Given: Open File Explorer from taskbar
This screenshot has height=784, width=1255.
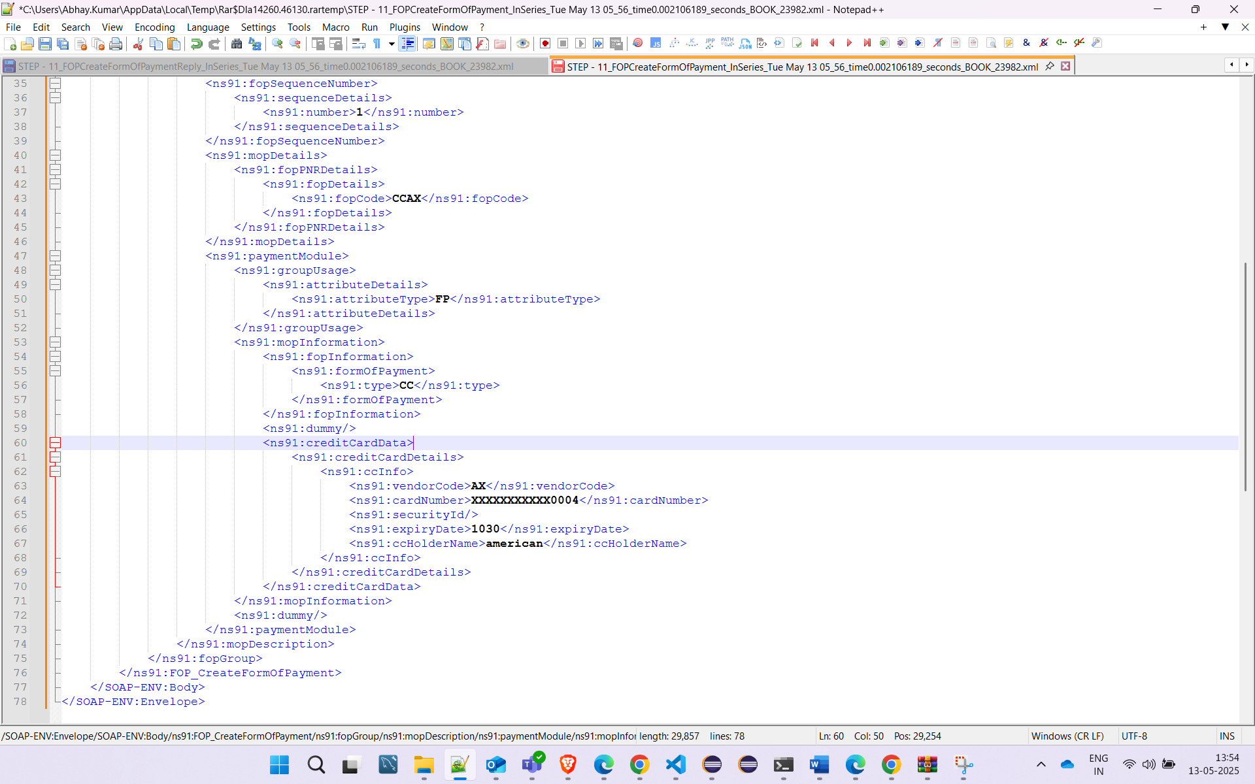Looking at the screenshot, I should point(424,764).
